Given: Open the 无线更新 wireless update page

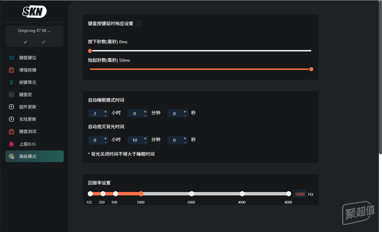Looking at the screenshot, I should click(x=35, y=119).
